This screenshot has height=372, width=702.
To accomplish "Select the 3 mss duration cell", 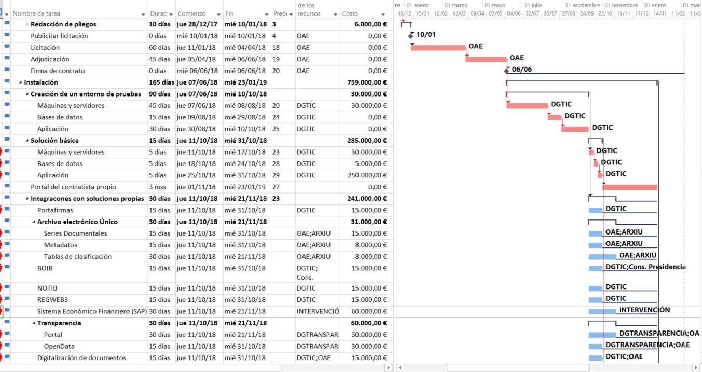I will tap(161, 187).
